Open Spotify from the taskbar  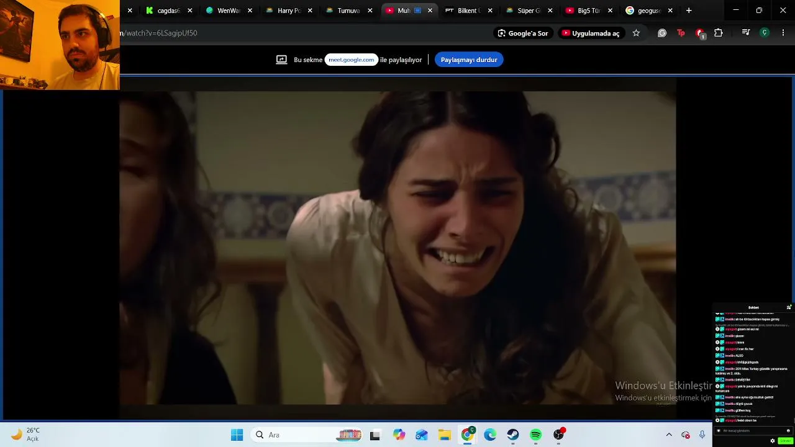536,435
